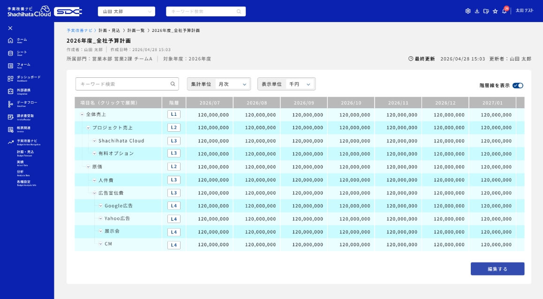This screenshot has width=543, height=299.
Task: Collapse the 広告宣伝費 row chevron
Action: tap(95, 193)
